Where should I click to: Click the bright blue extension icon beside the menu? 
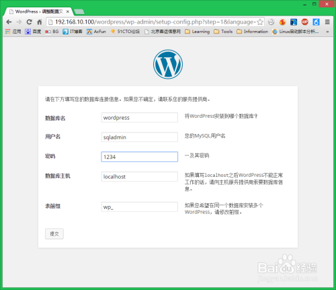(316, 22)
